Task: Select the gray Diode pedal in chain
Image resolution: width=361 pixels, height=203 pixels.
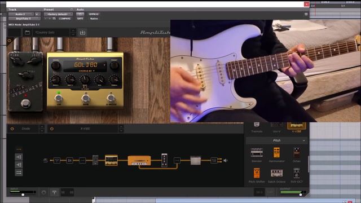Action: 95,160
